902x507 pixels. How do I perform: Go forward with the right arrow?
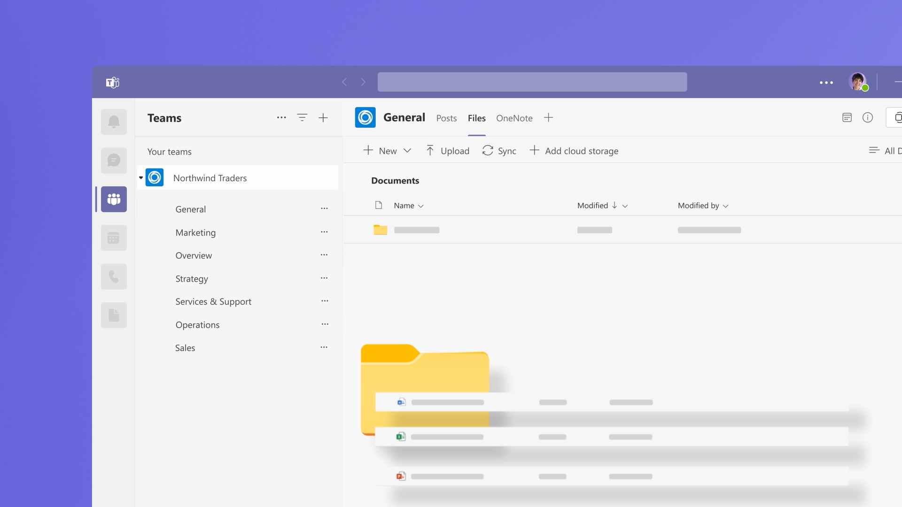pyautogui.click(x=363, y=82)
